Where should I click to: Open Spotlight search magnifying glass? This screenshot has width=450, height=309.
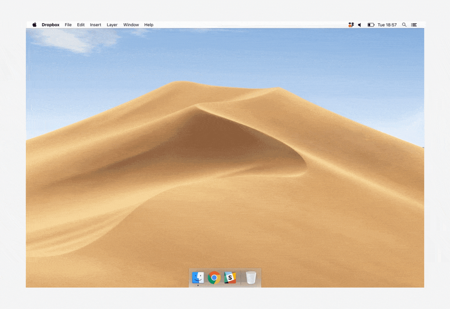tap(404, 25)
